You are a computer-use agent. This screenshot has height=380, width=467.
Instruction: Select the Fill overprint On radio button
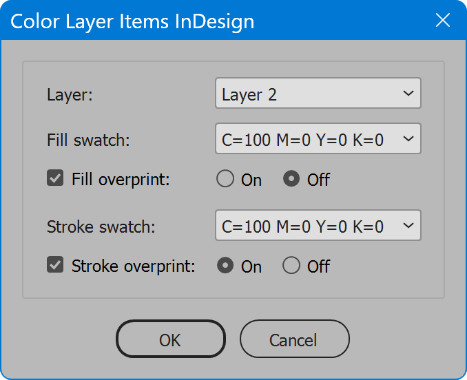pos(225,178)
